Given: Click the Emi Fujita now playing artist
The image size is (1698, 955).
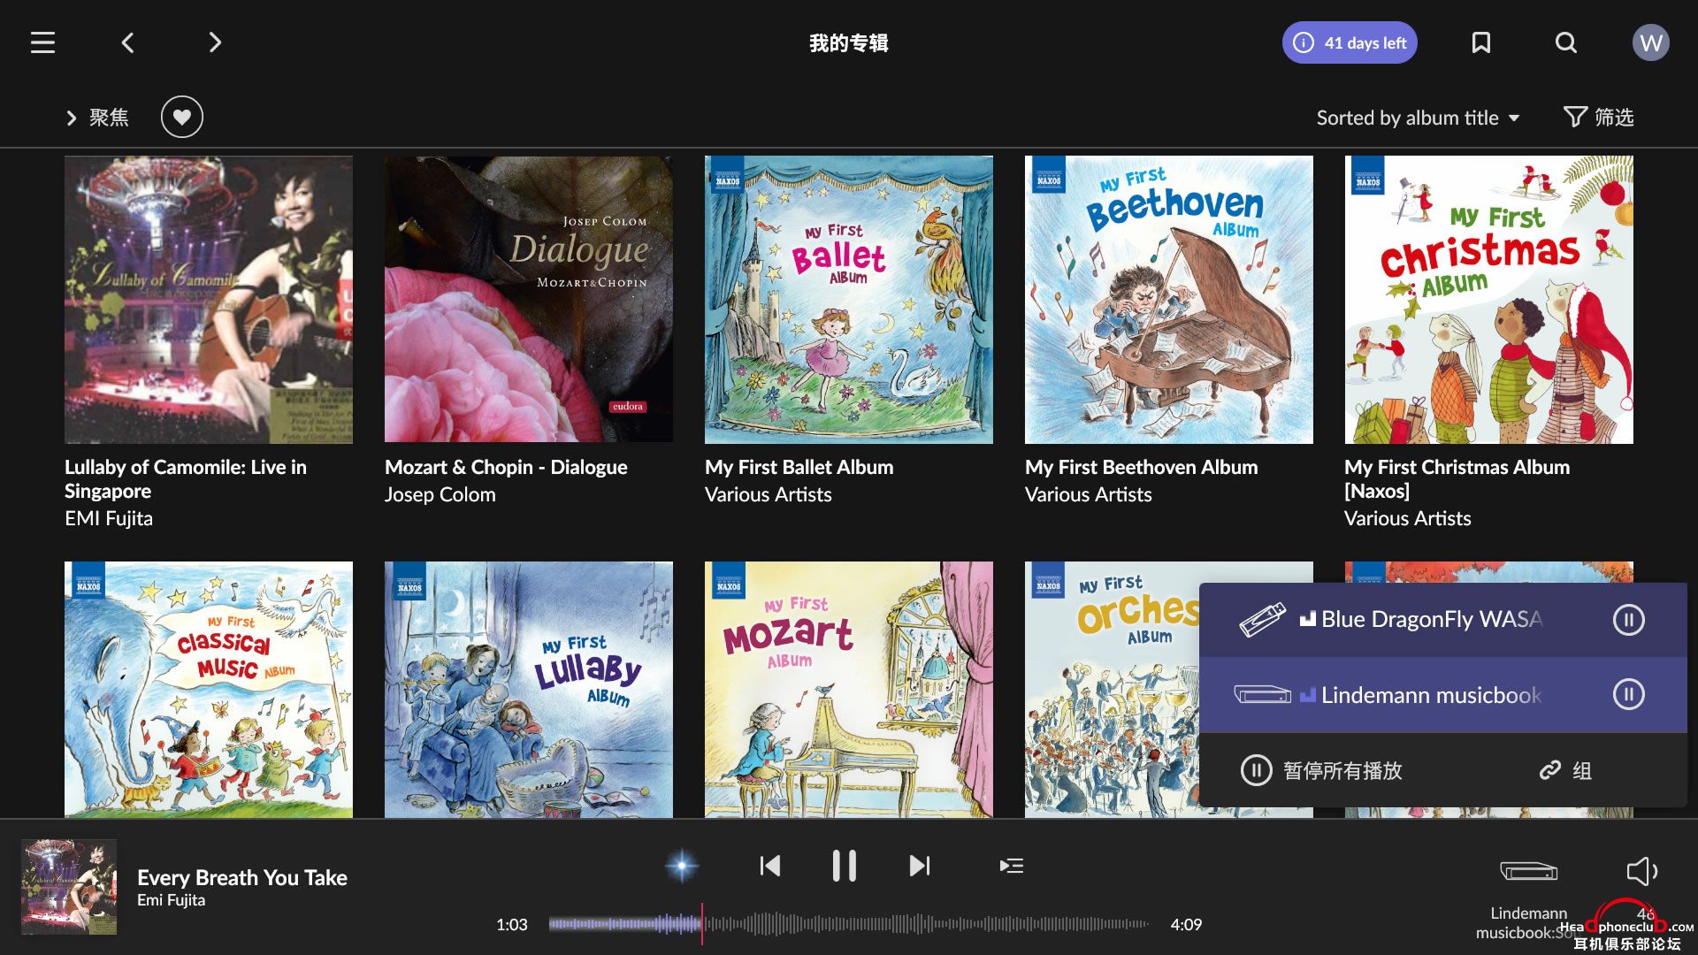Looking at the screenshot, I should (x=171, y=900).
